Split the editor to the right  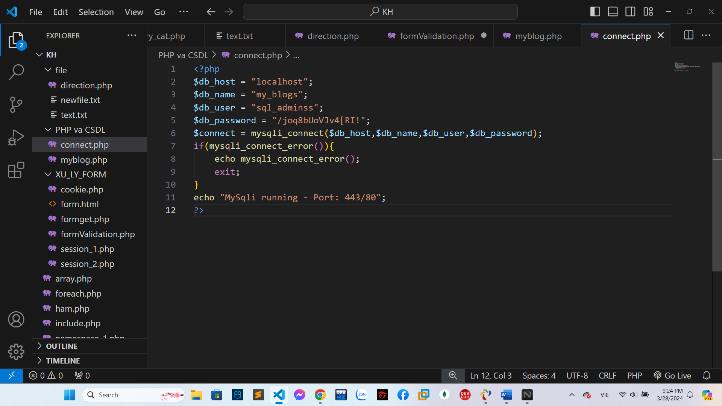coord(689,35)
